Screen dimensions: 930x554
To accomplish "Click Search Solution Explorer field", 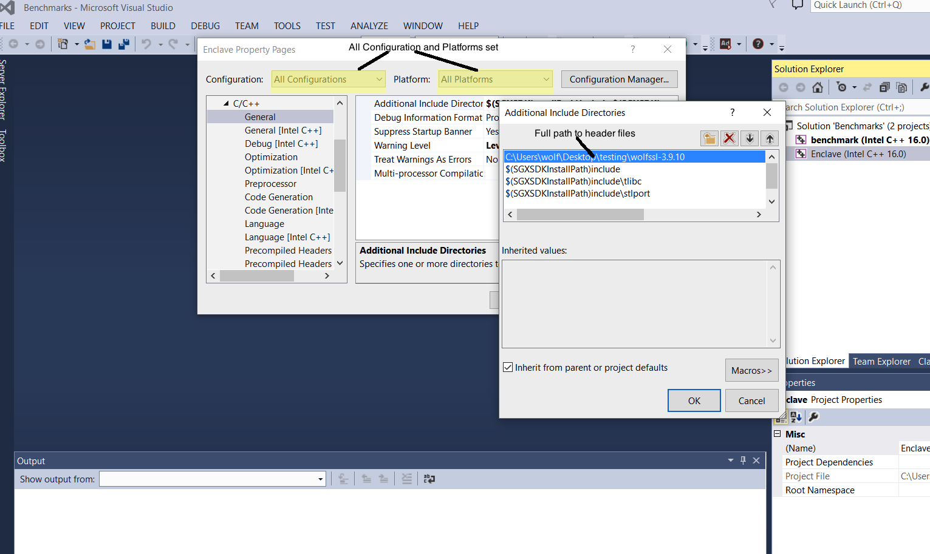I will 856,107.
